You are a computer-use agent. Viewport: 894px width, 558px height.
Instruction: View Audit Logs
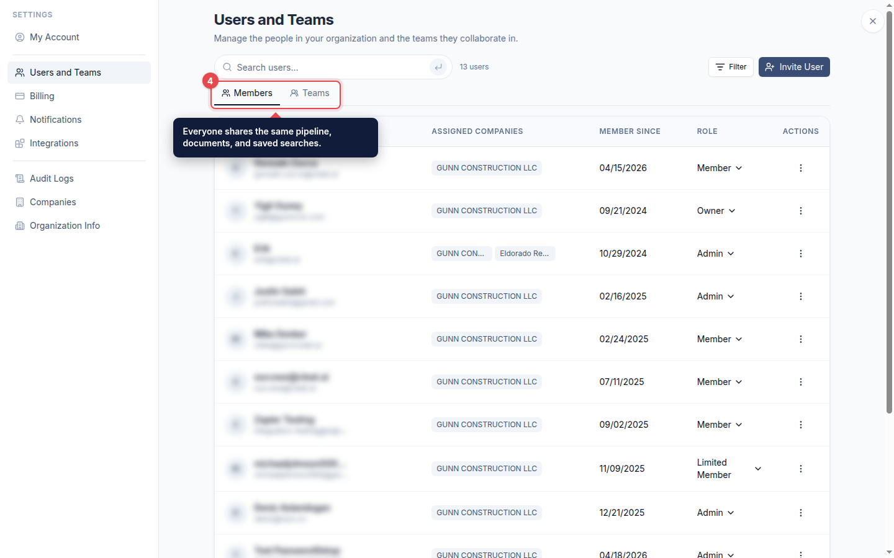79,179
